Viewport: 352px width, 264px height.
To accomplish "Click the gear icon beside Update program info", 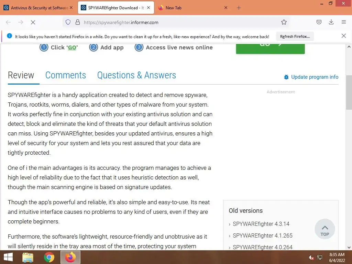I will 286,77.
